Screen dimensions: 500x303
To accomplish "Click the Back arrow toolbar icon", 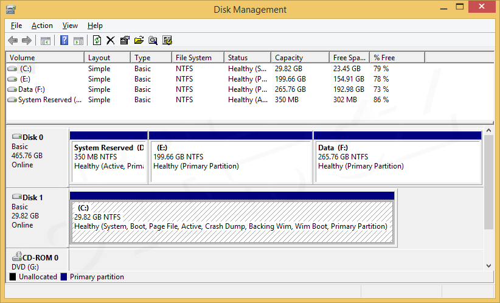I will coord(12,41).
